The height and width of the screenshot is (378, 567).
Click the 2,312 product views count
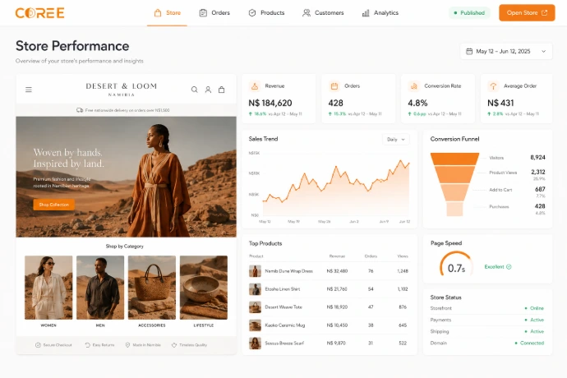point(538,172)
